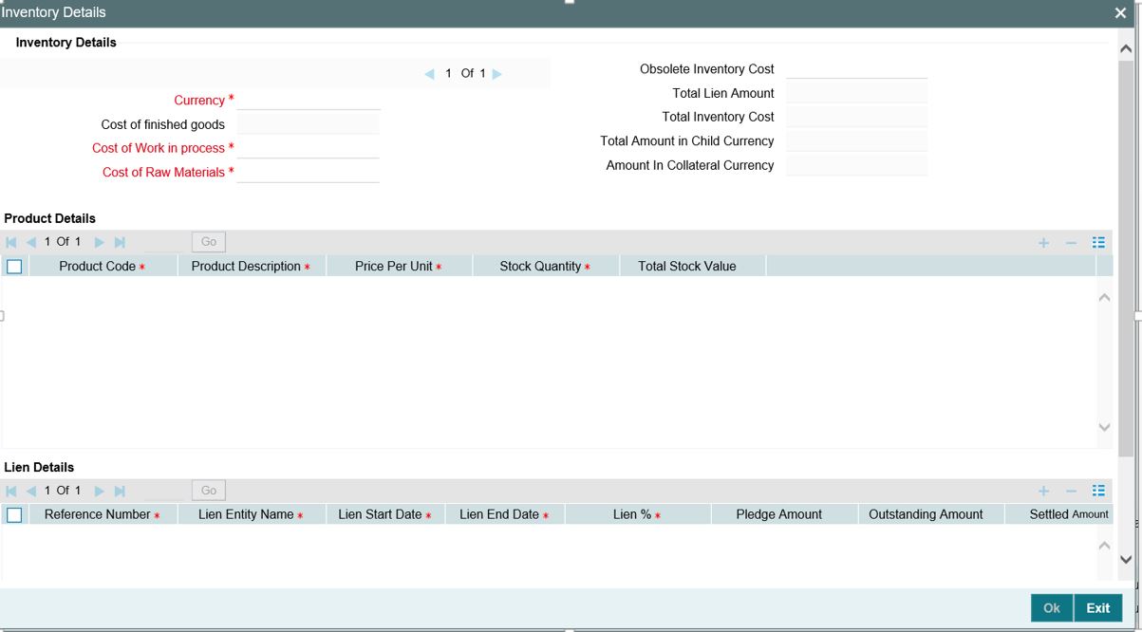Click the Lien End Date column header
Image resolution: width=1142 pixels, height=632 pixels.
click(505, 514)
